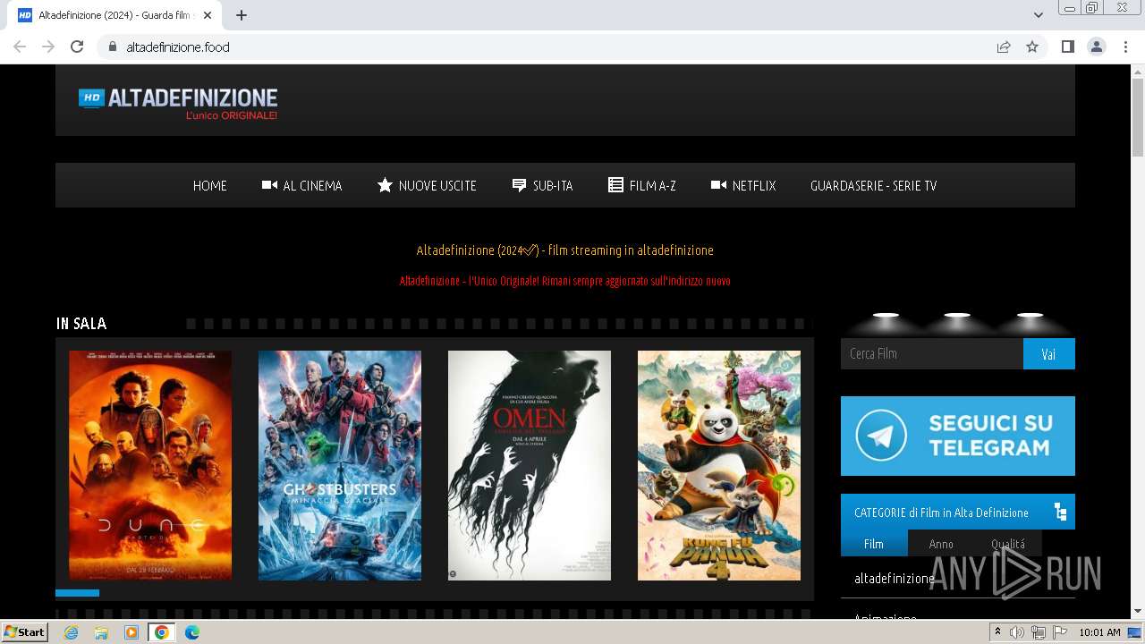Screen dimensions: 1145x644
Task: Open the NETFLIX menu item
Action: click(x=743, y=185)
